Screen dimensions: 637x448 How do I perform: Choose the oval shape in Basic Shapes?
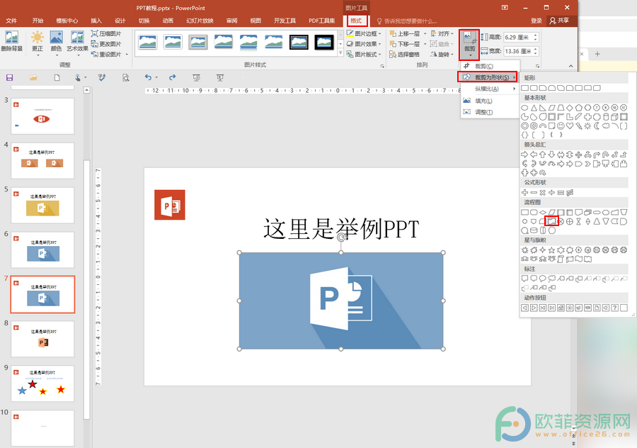tap(524, 108)
